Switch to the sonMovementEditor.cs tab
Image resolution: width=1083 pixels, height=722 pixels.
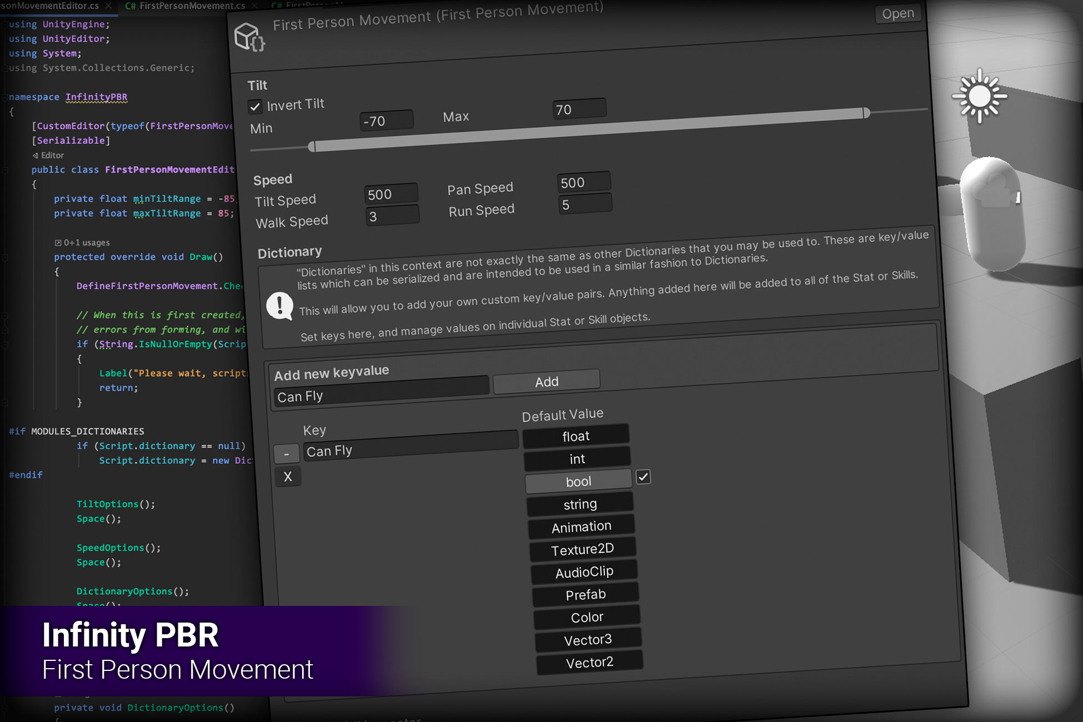coord(49,6)
